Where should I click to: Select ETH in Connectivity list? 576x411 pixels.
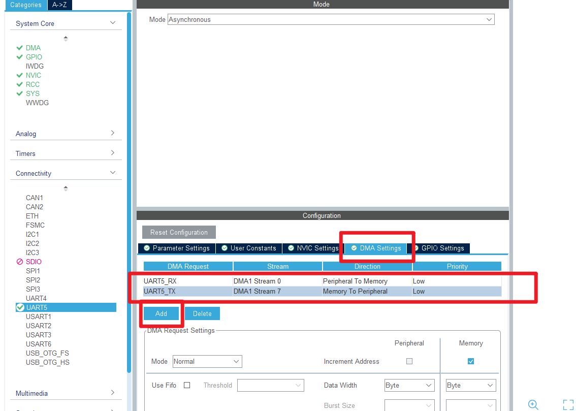pyautogui.click(x=33, y=216)
